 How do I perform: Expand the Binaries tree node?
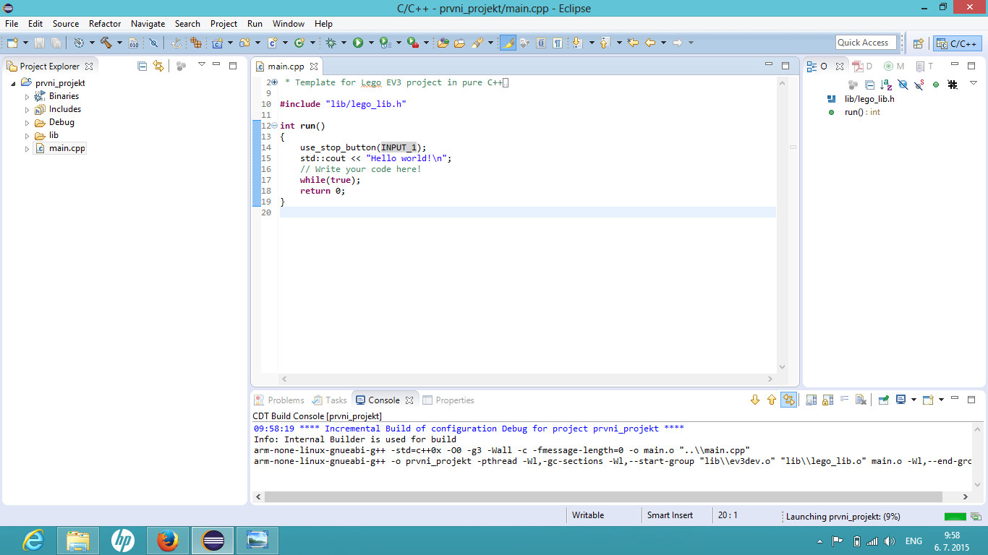pos(27,96)
